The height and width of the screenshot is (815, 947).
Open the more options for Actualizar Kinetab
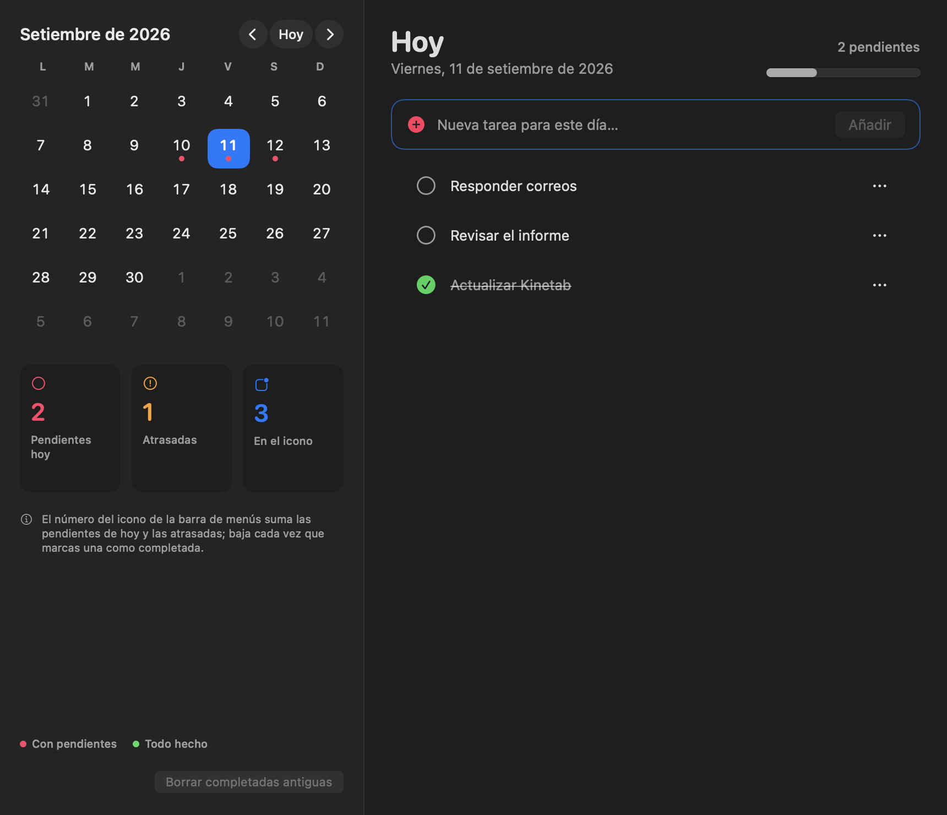click(x=879, y=285)
